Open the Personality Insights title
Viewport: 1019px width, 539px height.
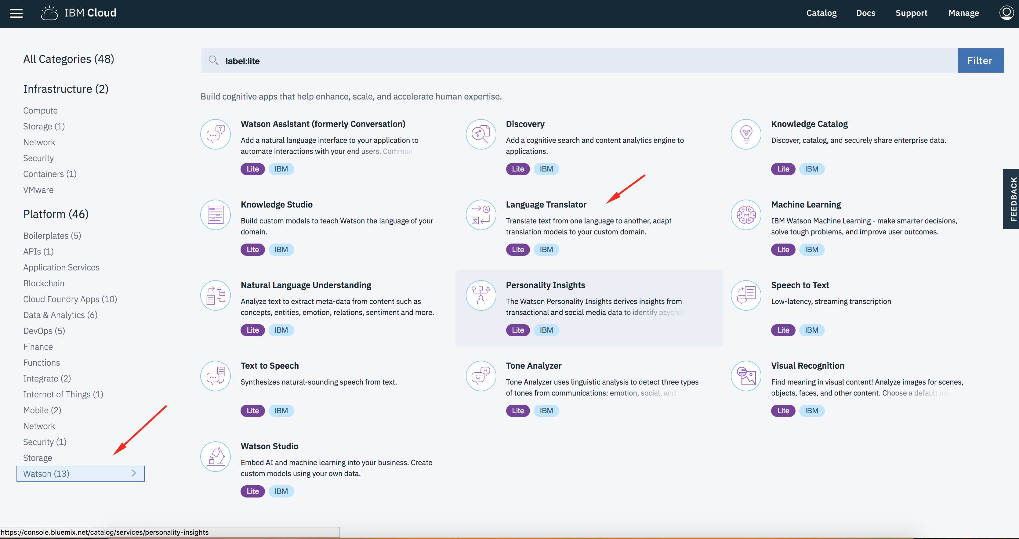545,285
